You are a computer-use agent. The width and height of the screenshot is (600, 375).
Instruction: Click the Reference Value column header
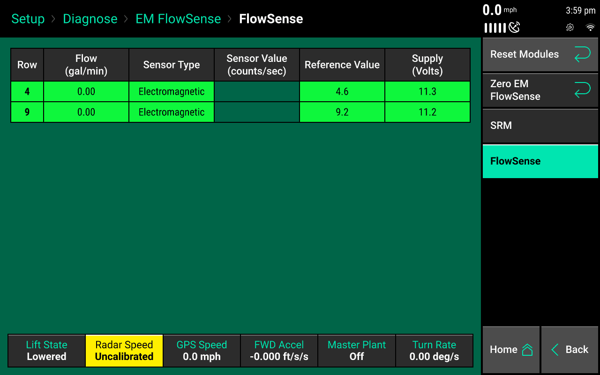tap(342, 65)
